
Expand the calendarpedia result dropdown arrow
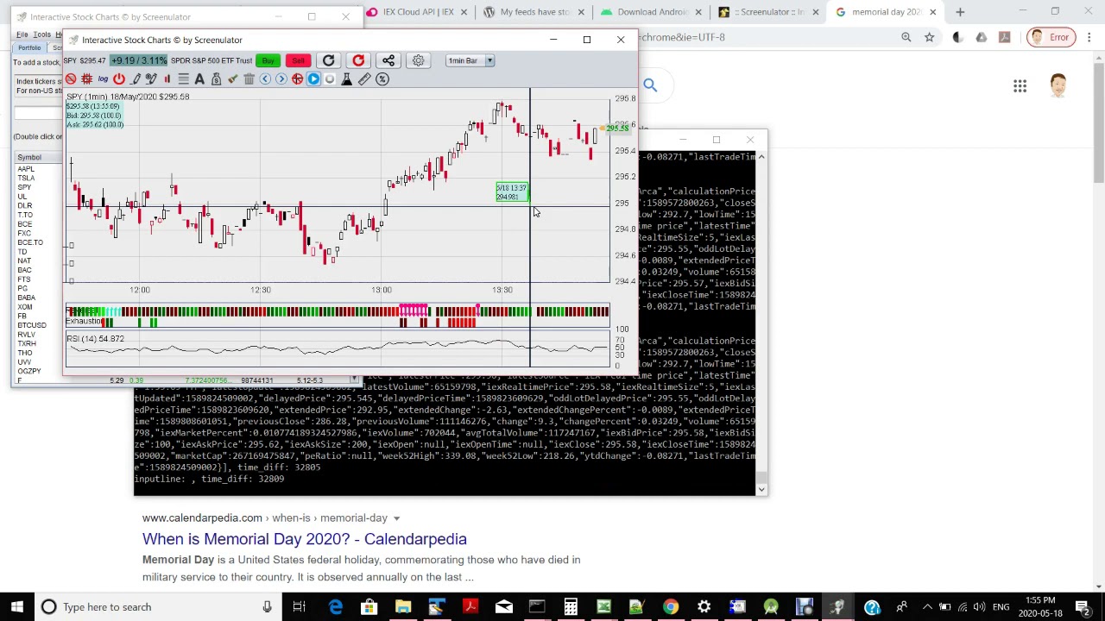[x=396, y=518]
